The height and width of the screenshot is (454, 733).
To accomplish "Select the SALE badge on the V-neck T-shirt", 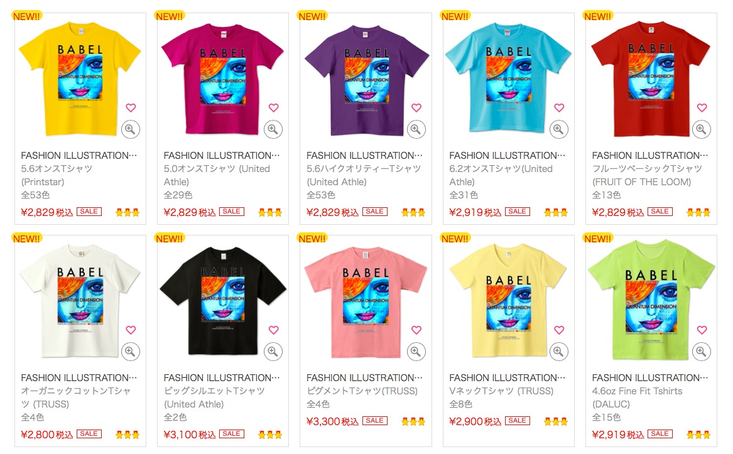I will [x=518, y=420].
